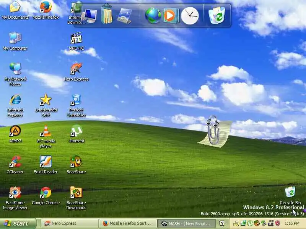Open the globe browser icon in the dock
The width and height of the screenshot is (306, 229).
[153, 15]
